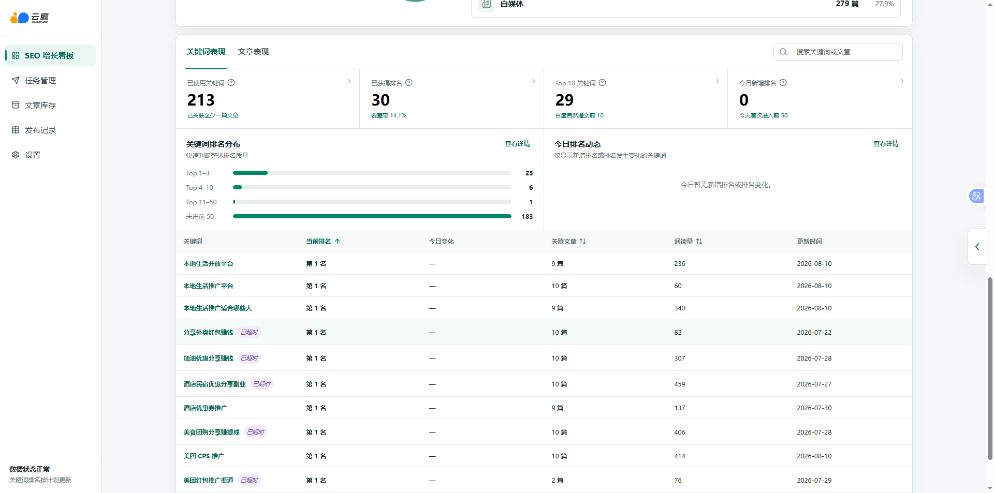Click the 文章库存 archive icon

pos(16,105)
